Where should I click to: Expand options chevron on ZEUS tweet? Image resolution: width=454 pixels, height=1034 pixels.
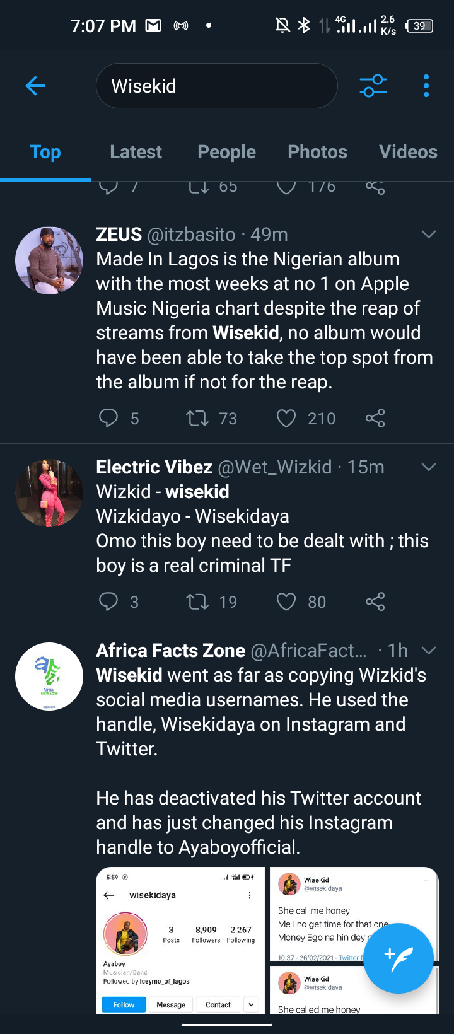429,235
